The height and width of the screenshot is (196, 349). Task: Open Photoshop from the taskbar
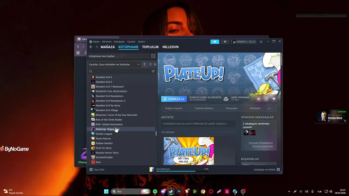pyautogui.click(x=179, y=191)
